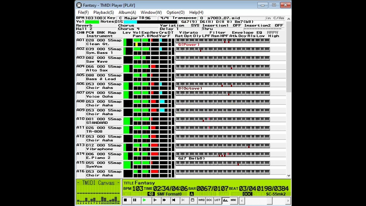Click the channel list scroll down arrow
The height and width of the screenshot is (206, 366).
289,175
